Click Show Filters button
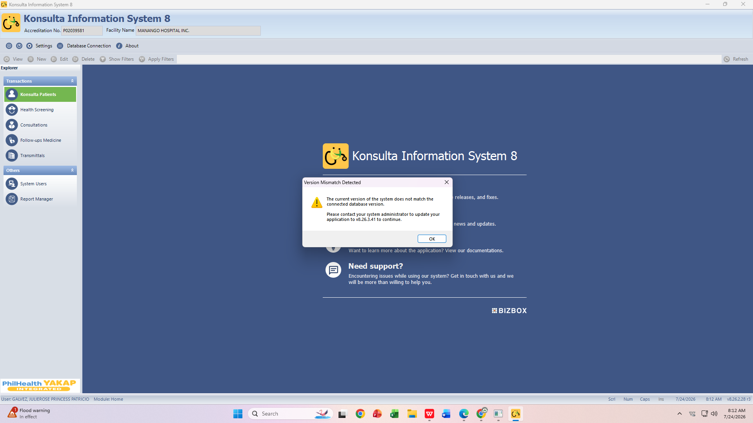This screenshot has height=423, width=753. pos(117,59)
